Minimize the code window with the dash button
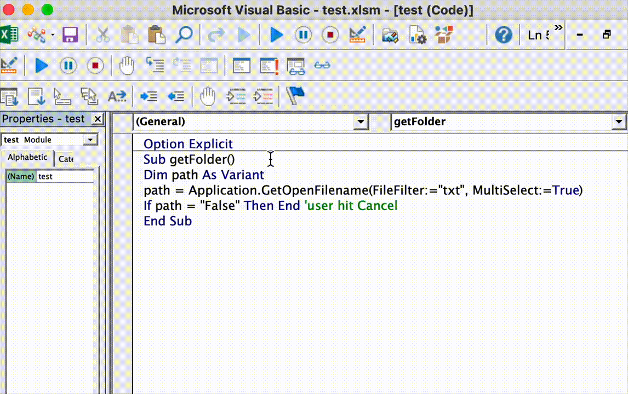 580,35
